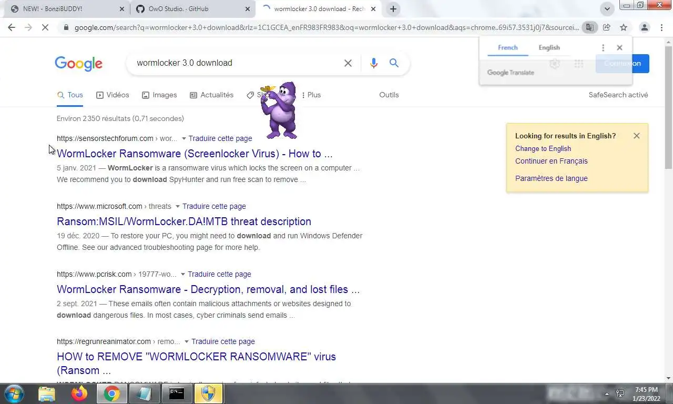Image resolution: width=673 pixels, height=404 pixels.
Task: Close the BonziBUDDY tab
Action: pos(121,9)
